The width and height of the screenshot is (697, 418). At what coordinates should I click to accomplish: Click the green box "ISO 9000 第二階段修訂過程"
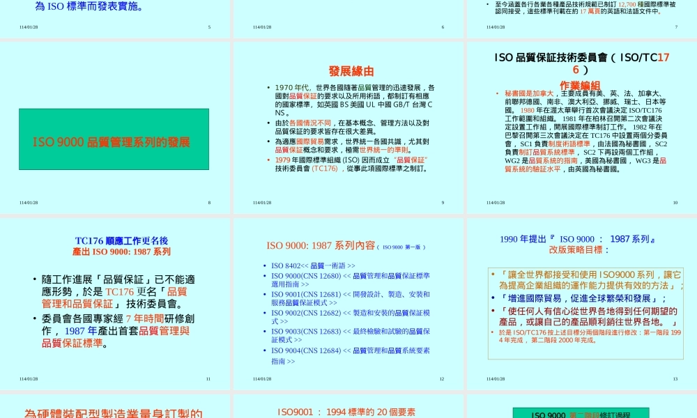581,413
